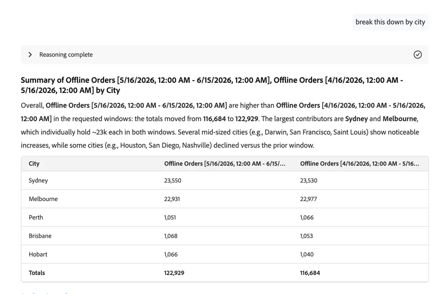Viewport: 447px width, 294px height.
Task: Click the 22,931 value for Melbourne
Action: (x=172, y=199)
